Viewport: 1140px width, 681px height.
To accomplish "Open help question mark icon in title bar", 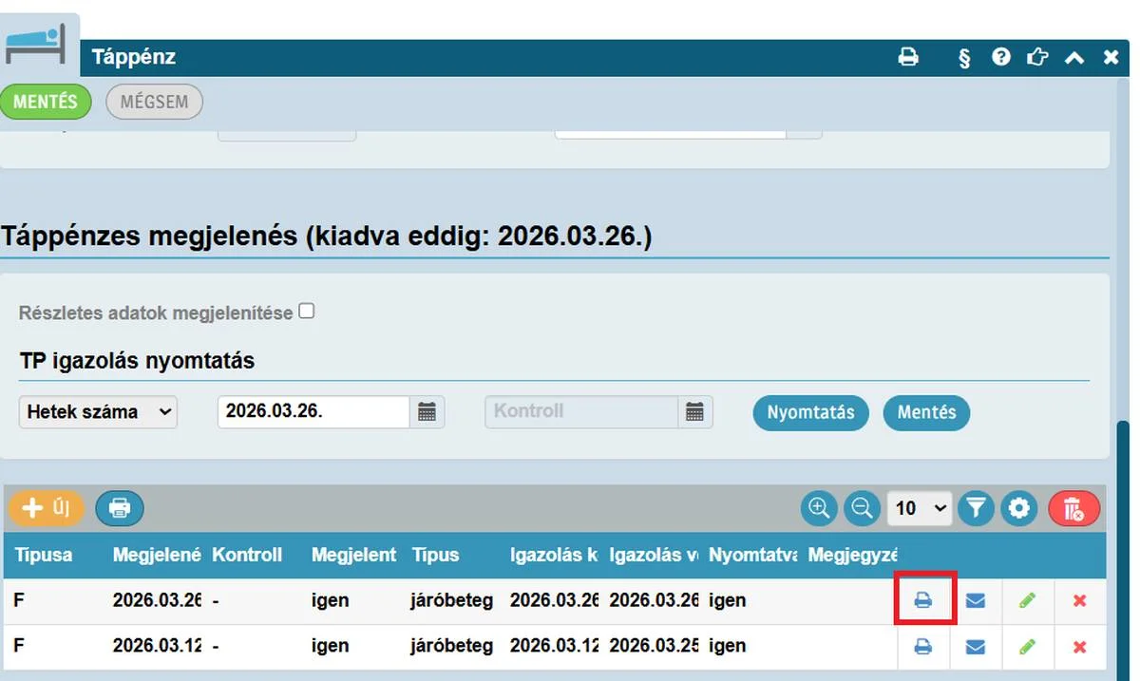I will [1000, 57].
